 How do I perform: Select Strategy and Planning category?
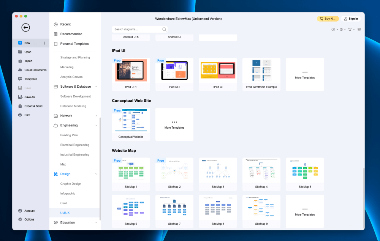(75, 58)
